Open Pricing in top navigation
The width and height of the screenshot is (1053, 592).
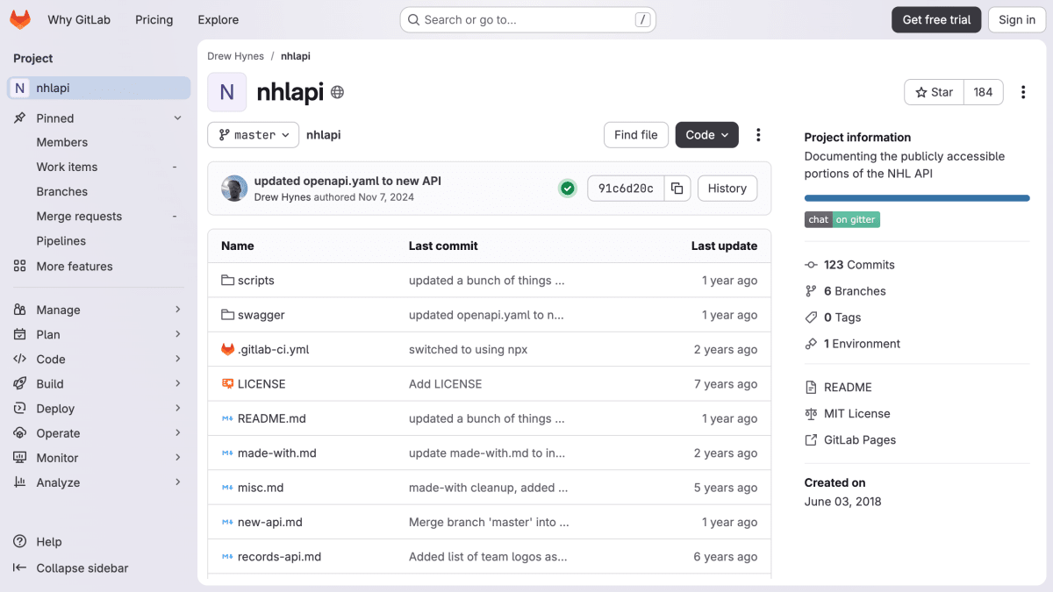tap(154, 19)
